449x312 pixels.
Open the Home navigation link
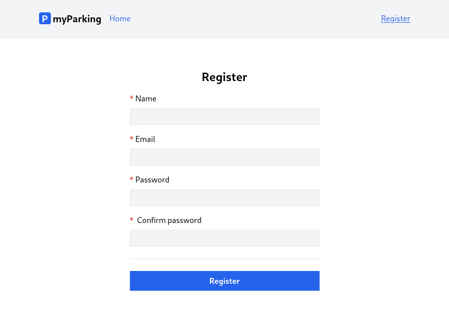pos(120,19)
